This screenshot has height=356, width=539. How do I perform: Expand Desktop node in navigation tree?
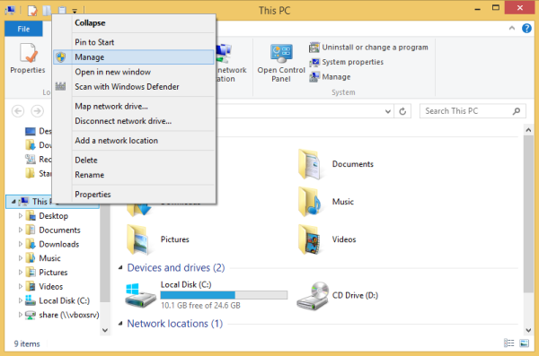click(21, 215)
